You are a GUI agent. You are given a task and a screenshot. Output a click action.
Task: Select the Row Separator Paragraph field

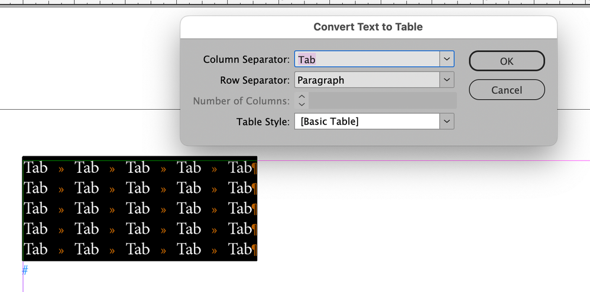(367, 80)
